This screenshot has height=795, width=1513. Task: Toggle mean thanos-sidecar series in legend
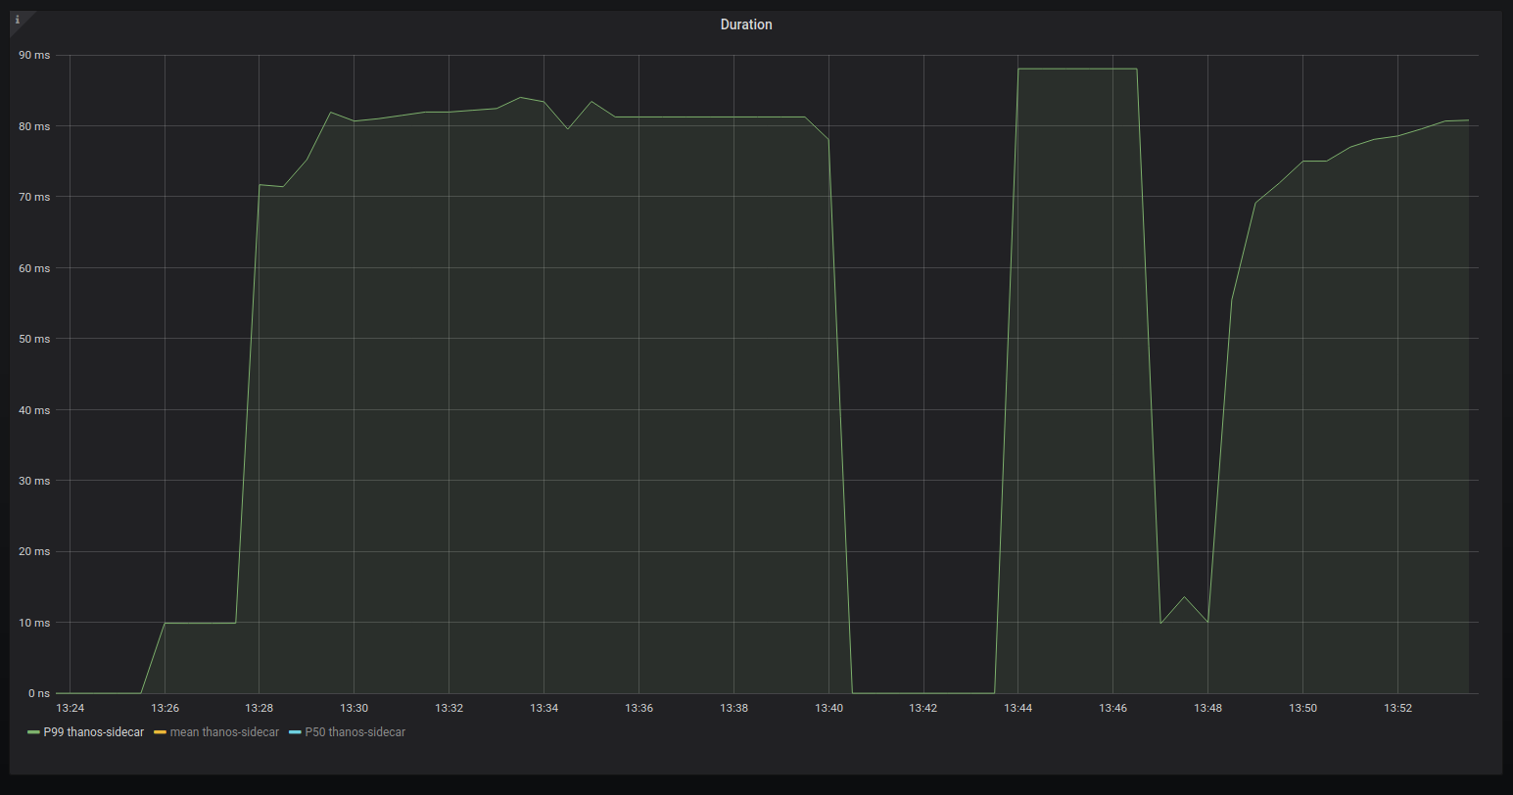pyautogui.click(x=224, y=732)
